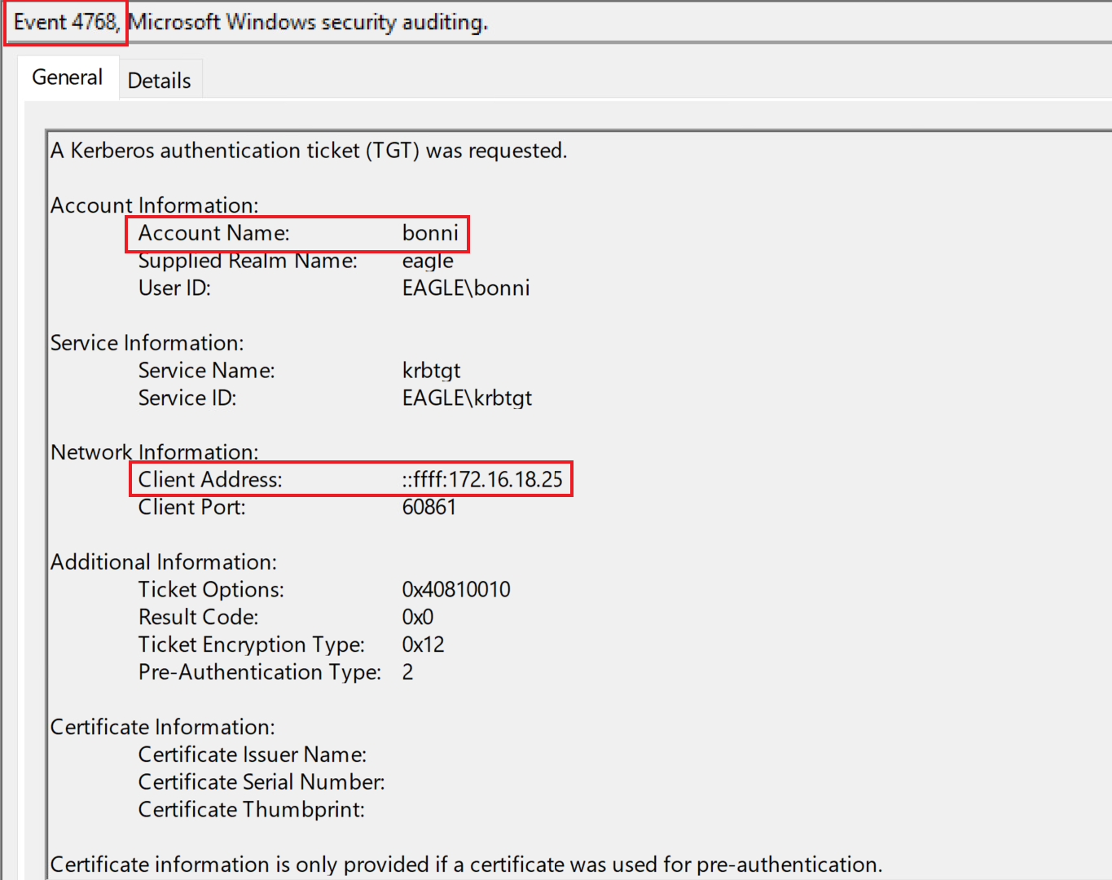Click the ticket options value 0x40810010
1112x880 pixels.
456,589
